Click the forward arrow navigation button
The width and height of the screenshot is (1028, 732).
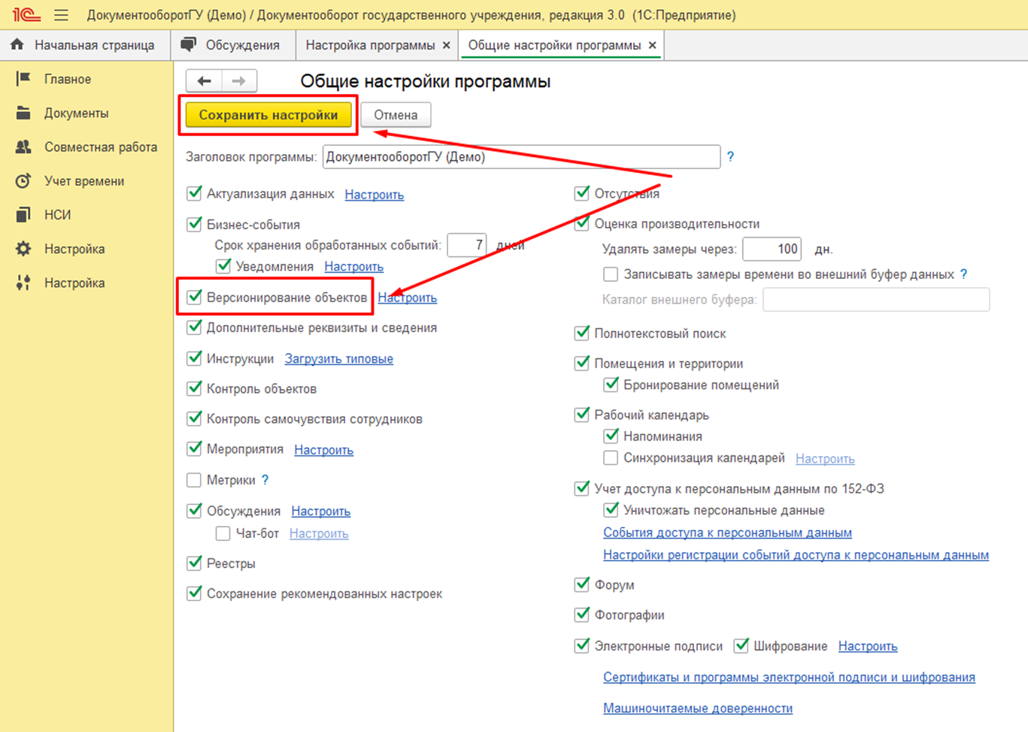[x=239, y=80]
